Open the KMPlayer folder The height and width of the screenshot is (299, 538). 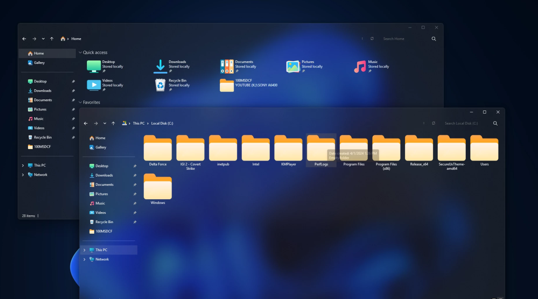pyautogui.click(x=288, y=149)
